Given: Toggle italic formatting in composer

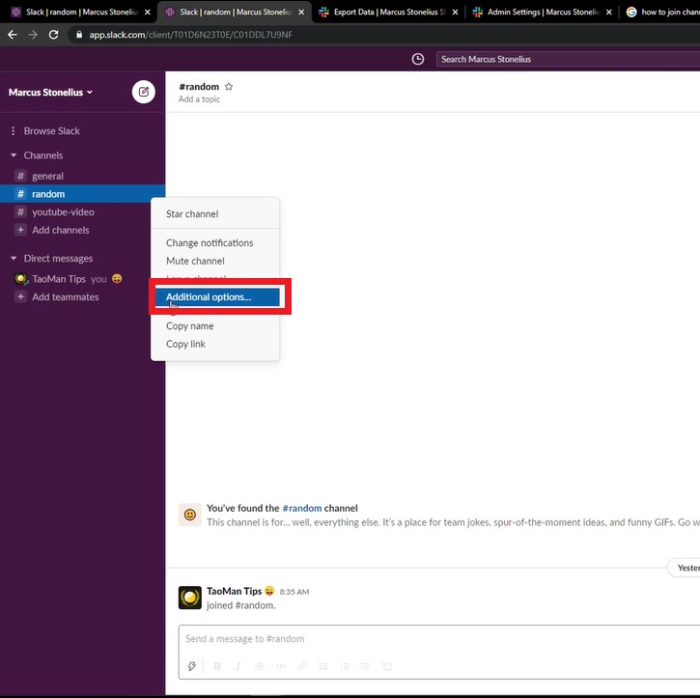Looking at the screenshot, I should pyautogui.click(x=238, y=666).
